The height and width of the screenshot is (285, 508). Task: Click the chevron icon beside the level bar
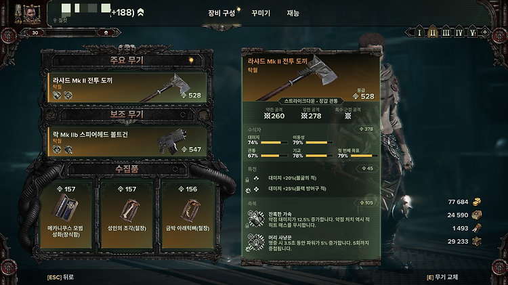tap(106, 32)
